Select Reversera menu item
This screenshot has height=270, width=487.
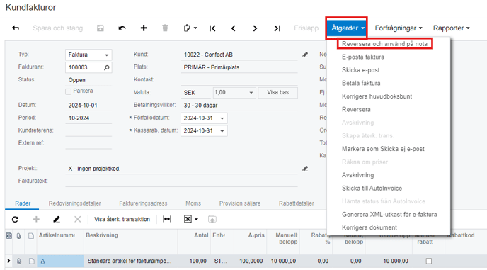tap(356, 110)
